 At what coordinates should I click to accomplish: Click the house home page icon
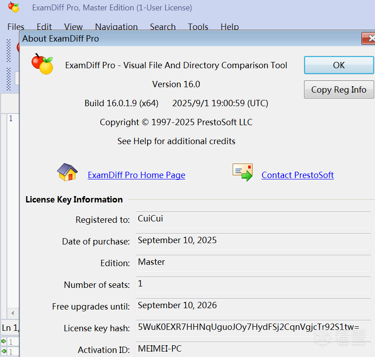(x=67, y=172)
